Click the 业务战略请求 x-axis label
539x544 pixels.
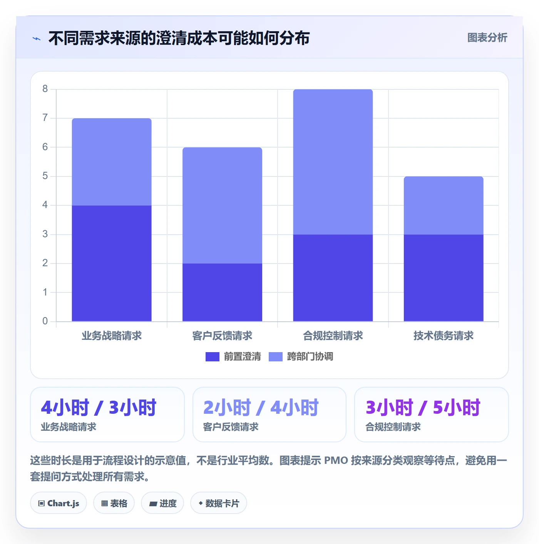pos(112,336)
